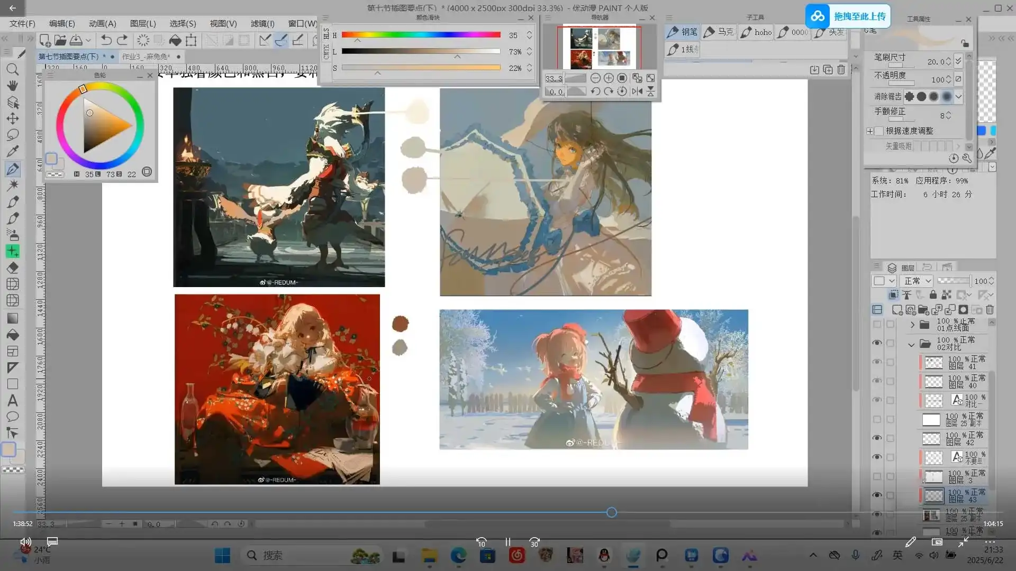Image resolution: width=1016 pixels, height=571 pixels.
Task: Select the text tool
Action: 13,400
